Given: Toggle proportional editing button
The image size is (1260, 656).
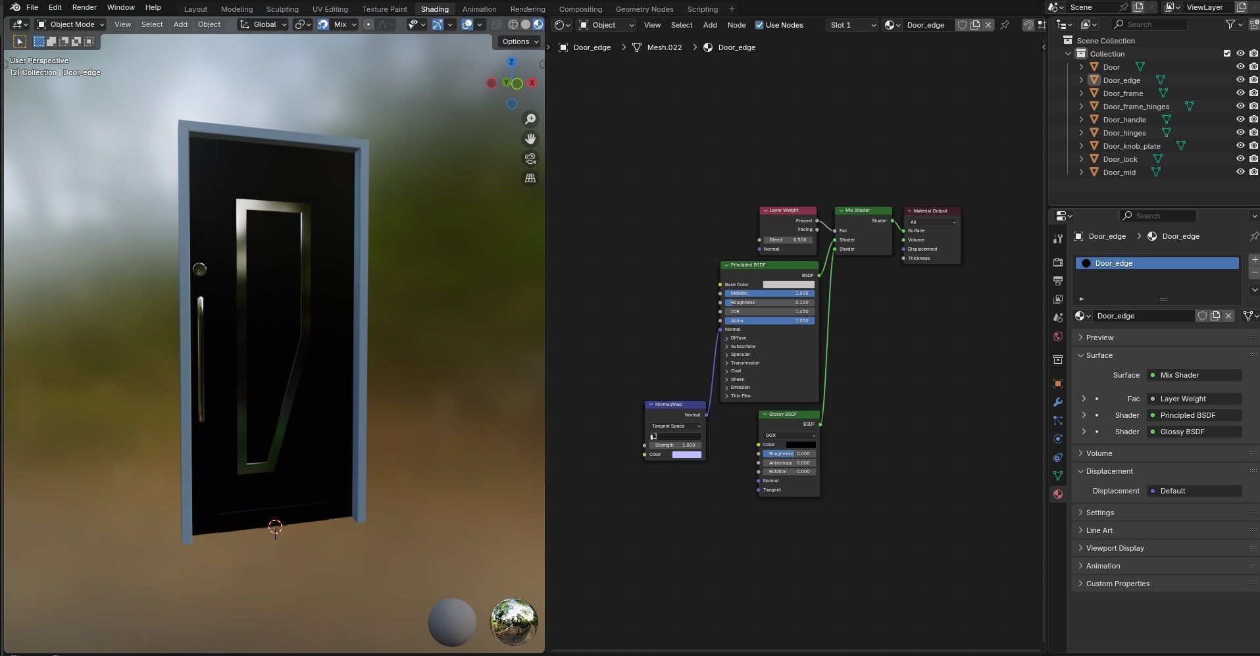Looking at the screenshot, I should [x=368, y=24].
